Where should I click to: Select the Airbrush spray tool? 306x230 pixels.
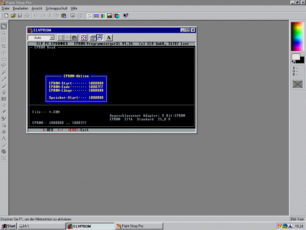point(4,125)
